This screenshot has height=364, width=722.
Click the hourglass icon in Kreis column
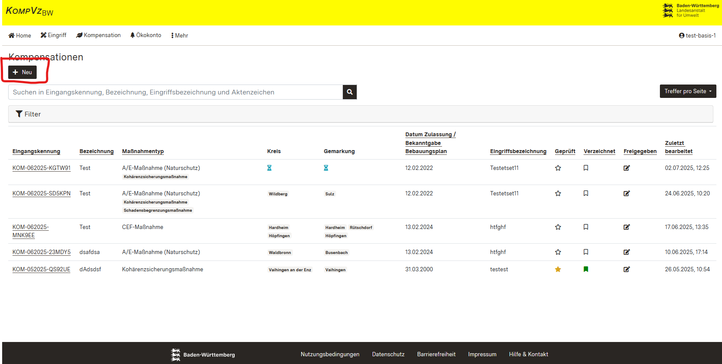pos(269,168)
